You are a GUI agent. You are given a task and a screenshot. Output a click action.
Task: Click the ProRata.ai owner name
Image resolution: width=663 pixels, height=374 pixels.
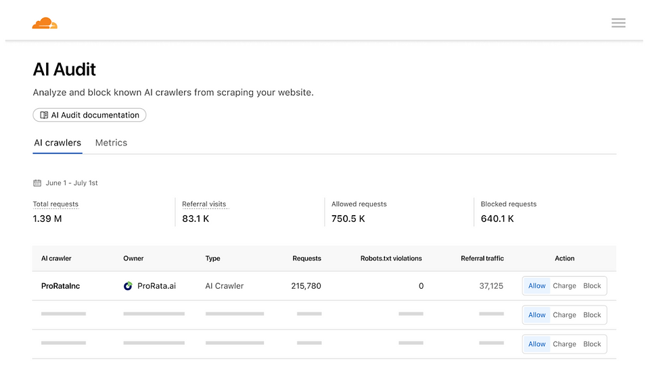pos(156,286)
